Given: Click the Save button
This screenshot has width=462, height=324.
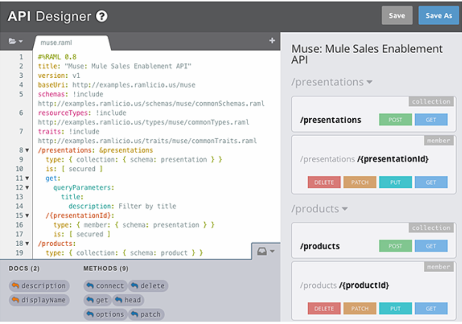Looking at the screenshot, I should [397, 16].
